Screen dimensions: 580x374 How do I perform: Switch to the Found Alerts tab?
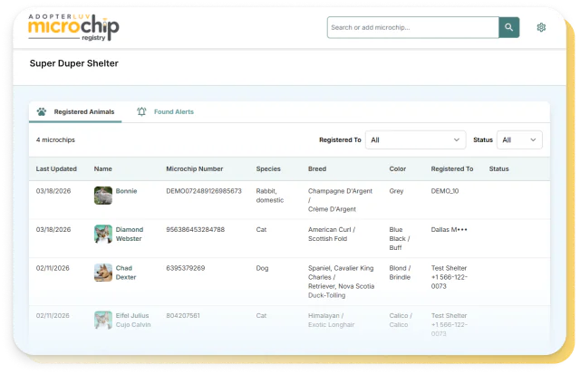[165, 111]
